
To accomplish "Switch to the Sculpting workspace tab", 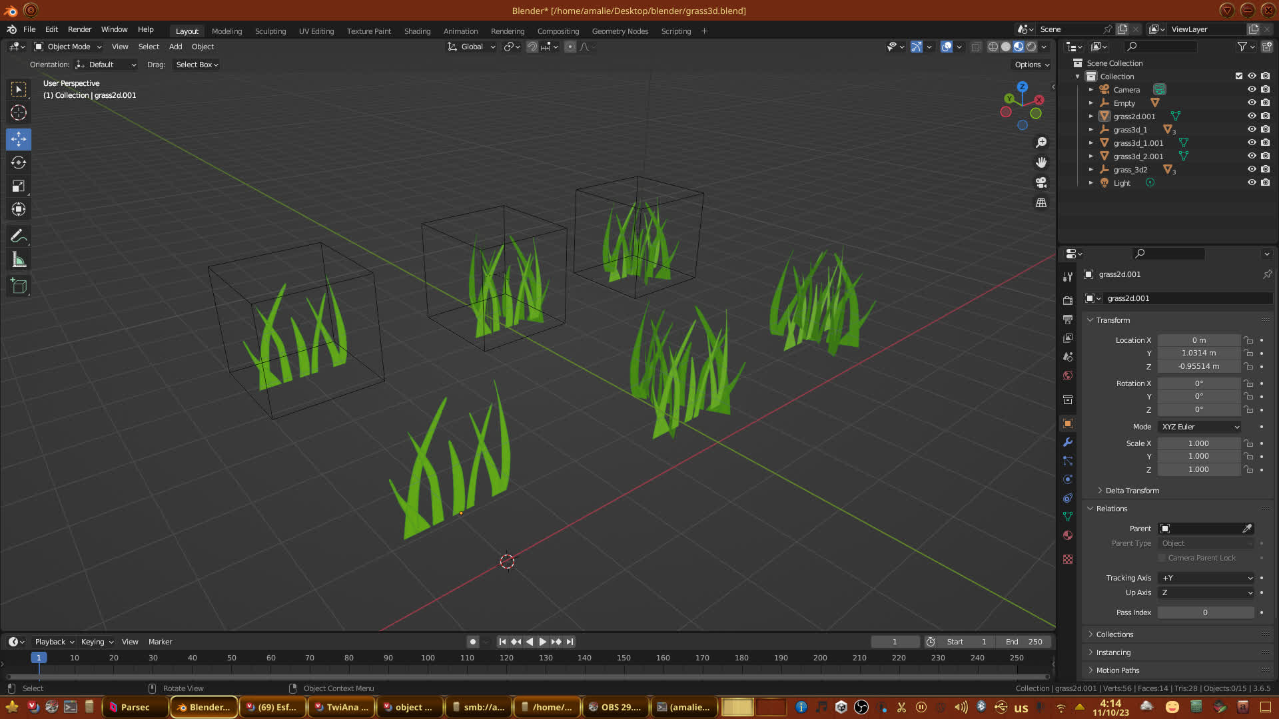I will tap(270, 31).
